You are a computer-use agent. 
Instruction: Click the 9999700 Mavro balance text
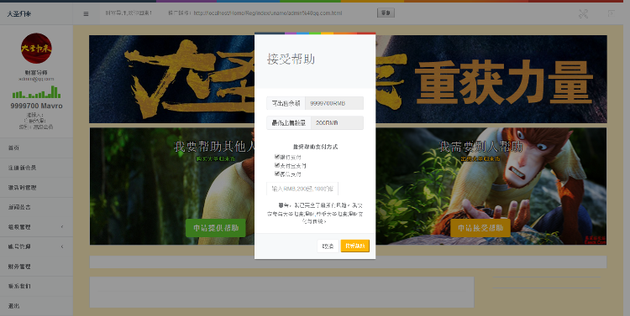(x=36, y=106)
